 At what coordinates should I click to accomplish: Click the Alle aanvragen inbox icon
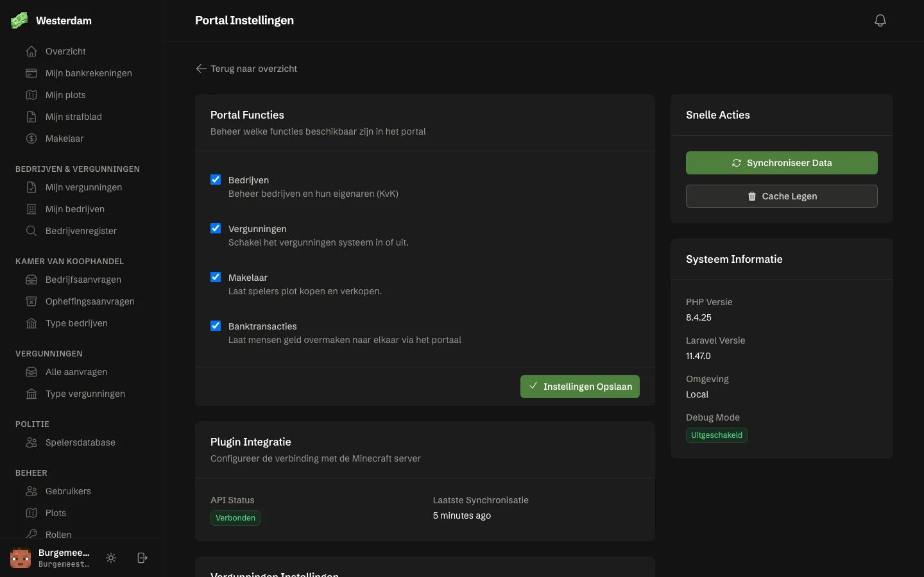click(x=31, y=372)
